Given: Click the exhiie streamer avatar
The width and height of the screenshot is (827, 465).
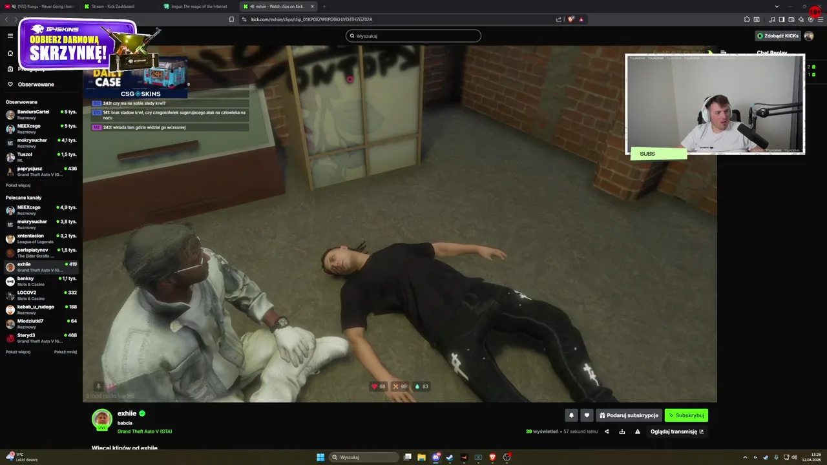Looking at the screenshot, I should 101,419.
